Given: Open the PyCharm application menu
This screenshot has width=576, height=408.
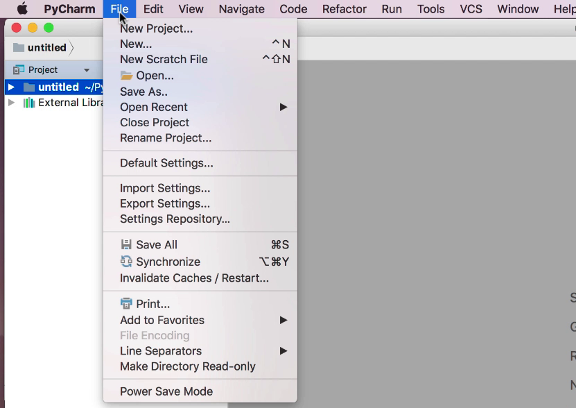Looking at the screenshot, I should (x=69, y=9).
